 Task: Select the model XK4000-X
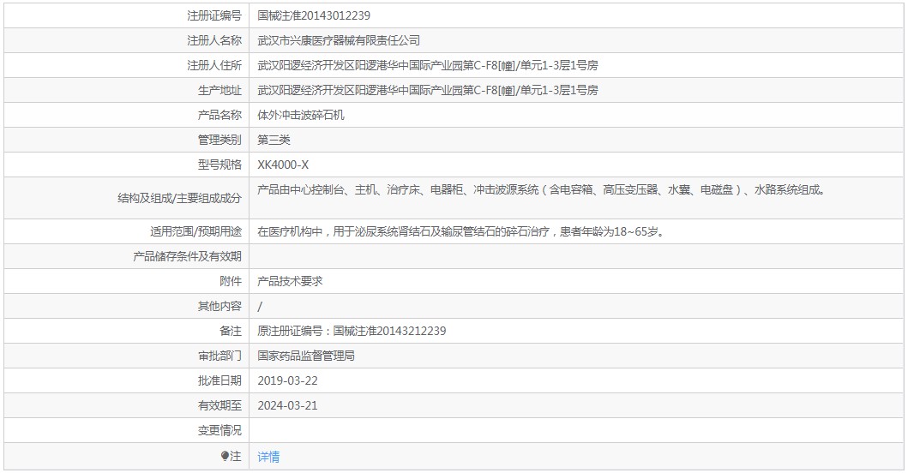point(283,165)
